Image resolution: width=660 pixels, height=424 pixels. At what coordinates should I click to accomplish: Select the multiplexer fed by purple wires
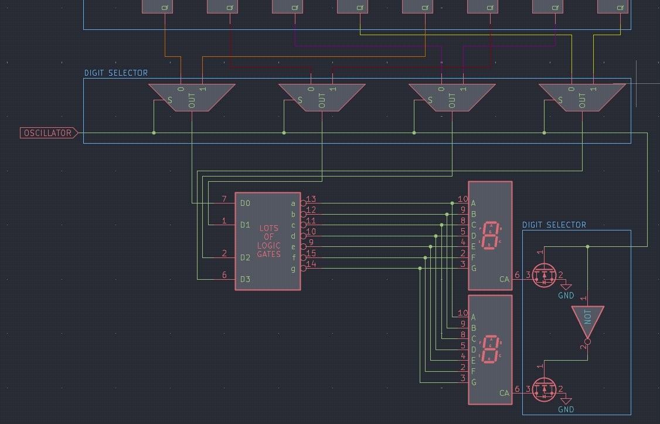point(452,98)
